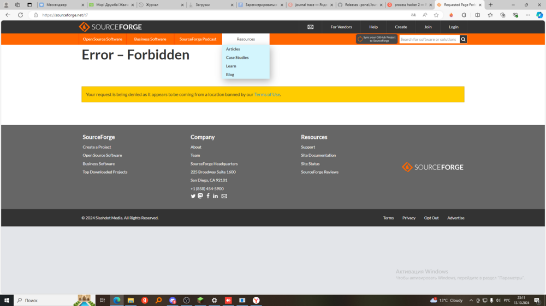Click the search magnifier button
This screenshot has height=306, width=546.
463,39
